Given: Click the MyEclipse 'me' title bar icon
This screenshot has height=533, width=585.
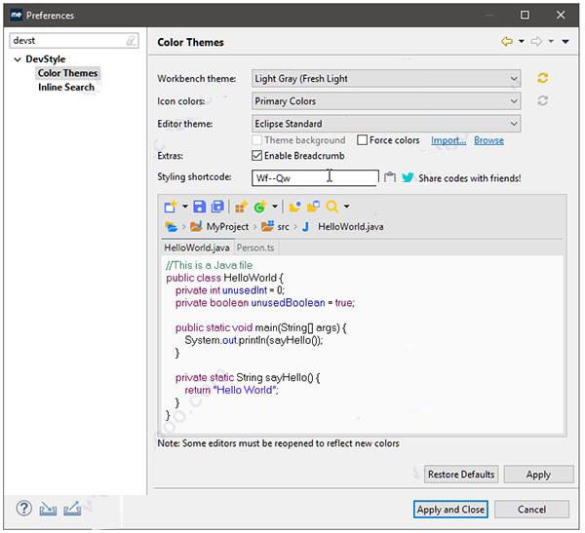Looking at the screenshot, I should point(16,15).
